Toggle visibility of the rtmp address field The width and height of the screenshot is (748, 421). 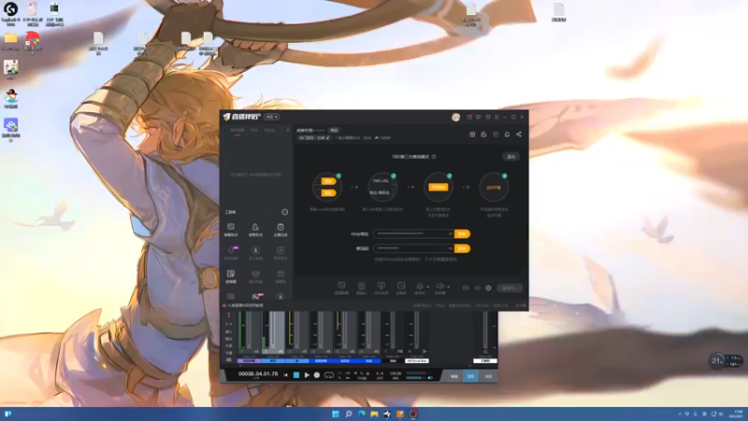coord(450,234)
